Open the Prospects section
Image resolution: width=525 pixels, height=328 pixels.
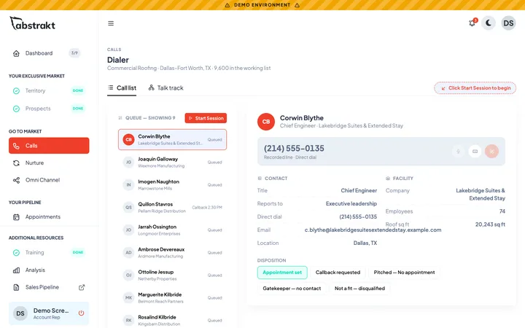(x=49, y=109)
